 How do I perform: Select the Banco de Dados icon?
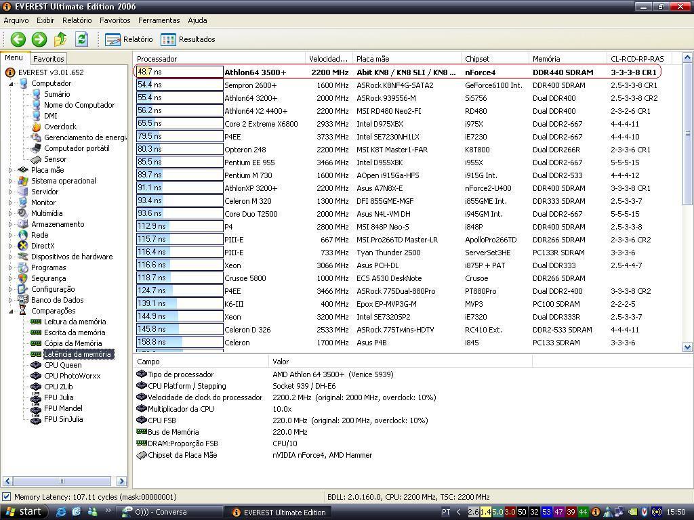pos(23,300)
